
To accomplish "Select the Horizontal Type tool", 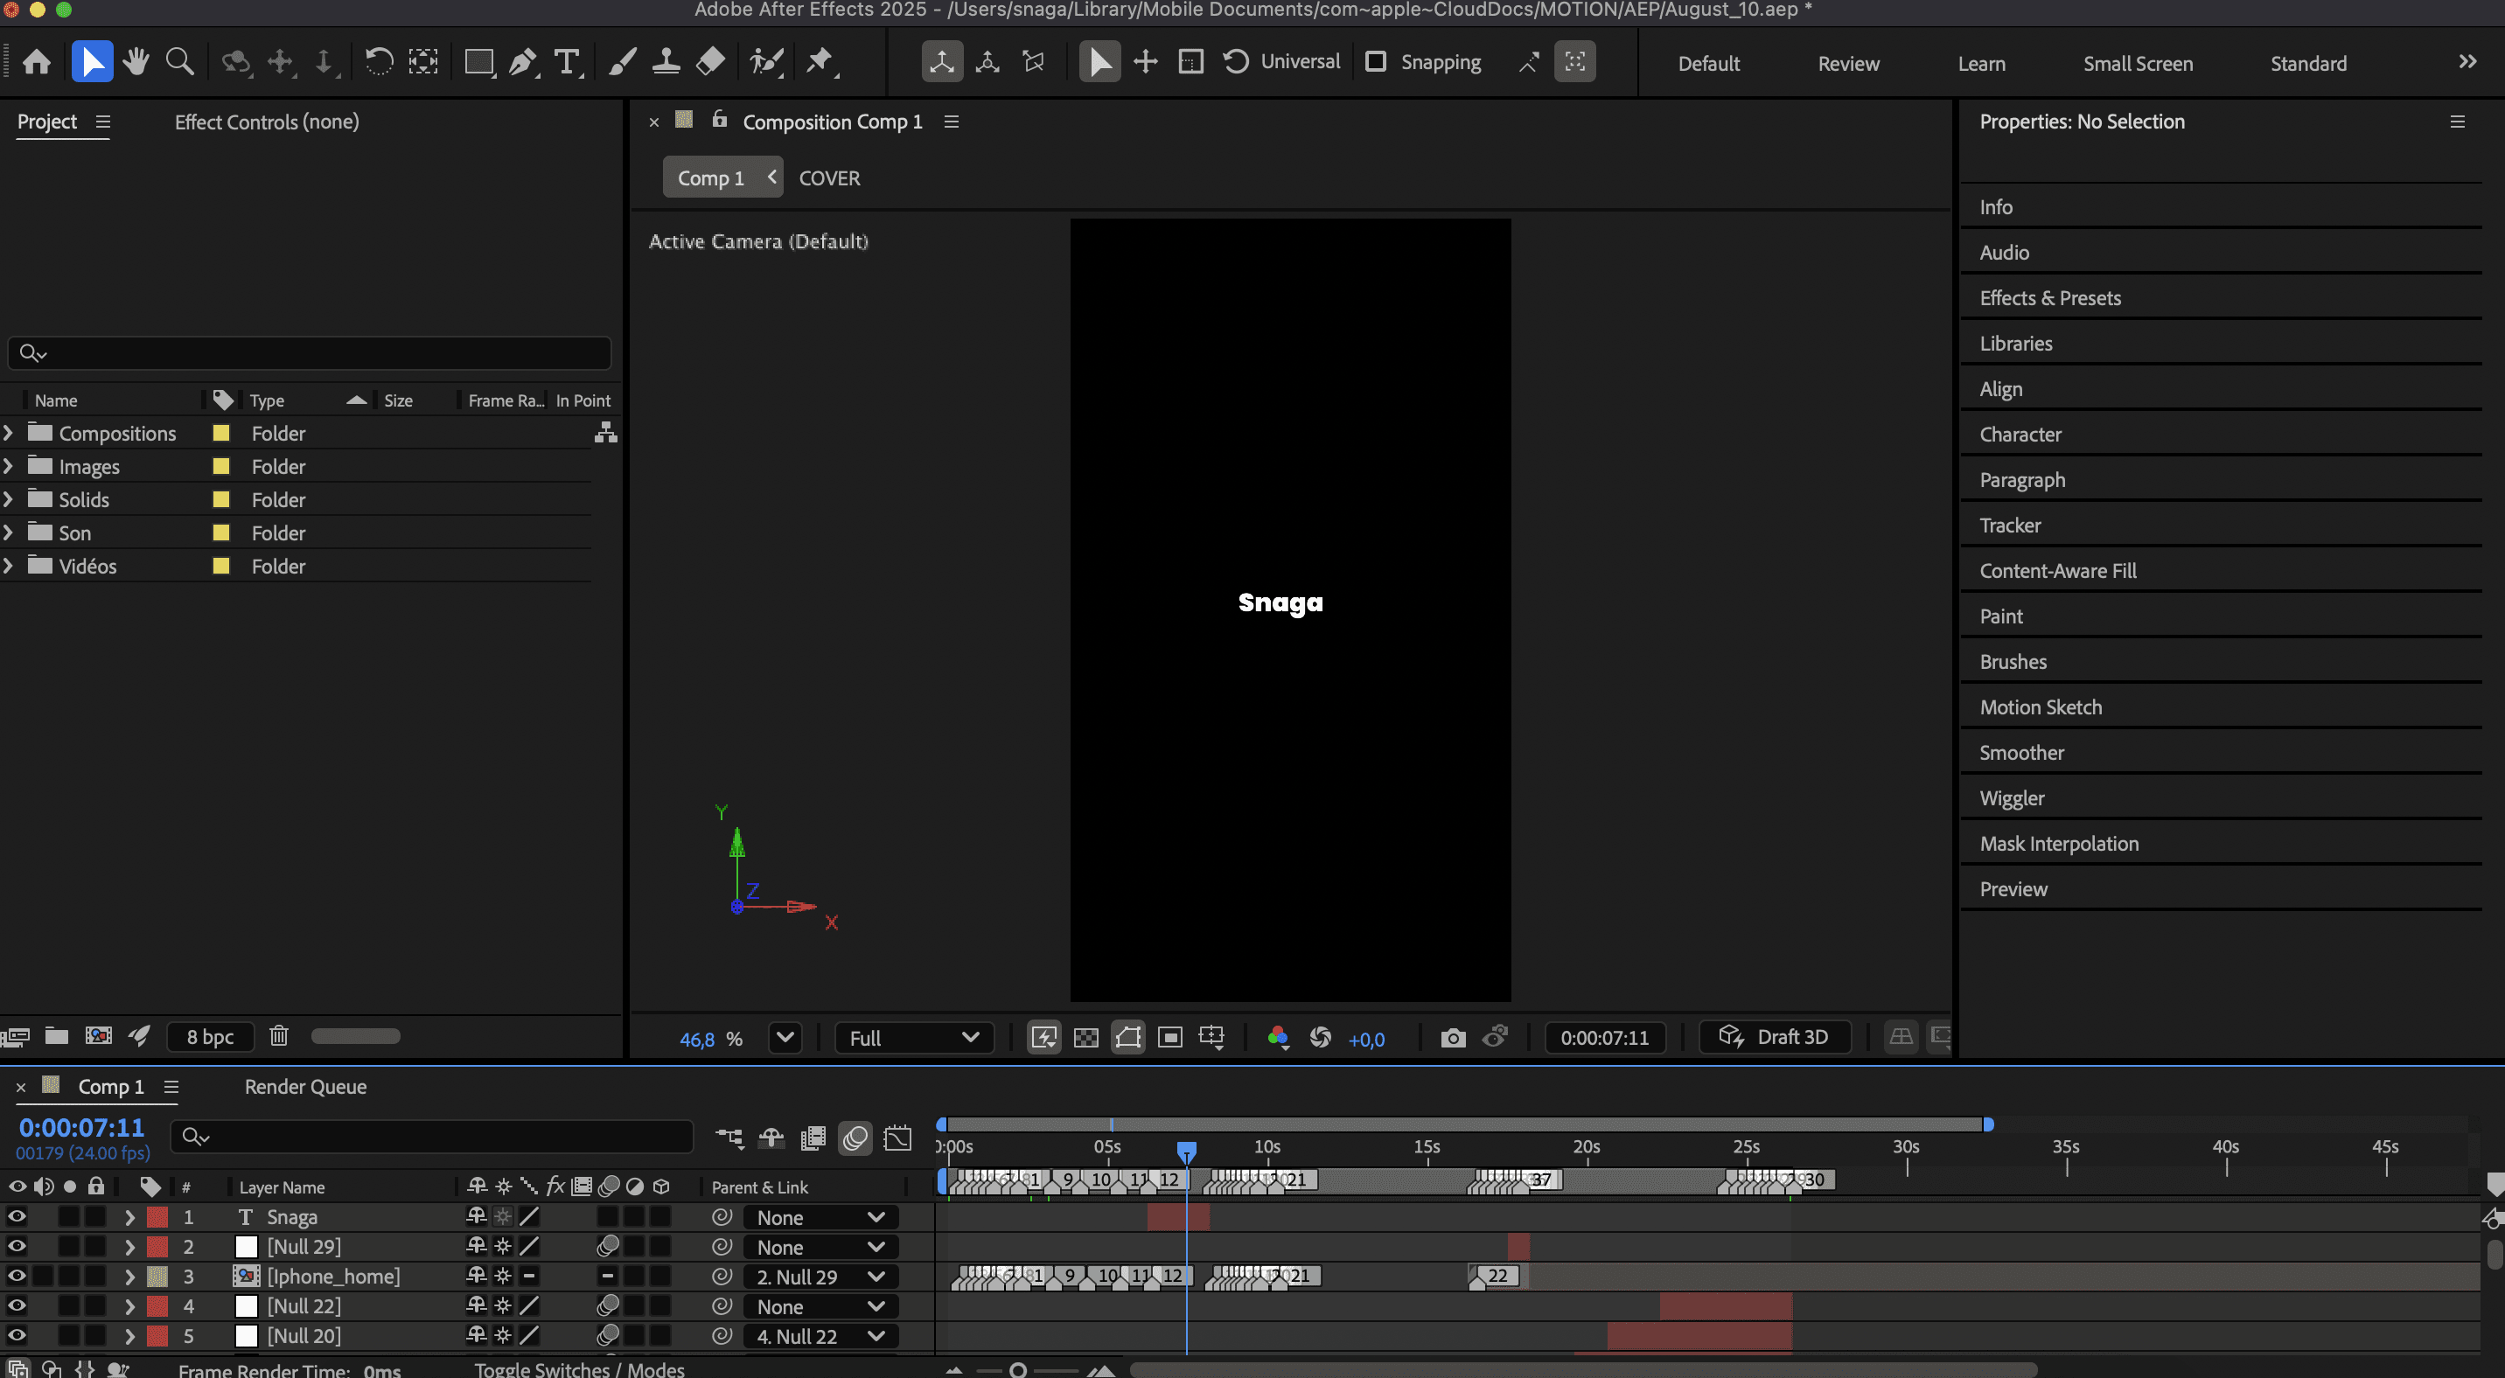I will coord(566,62).
